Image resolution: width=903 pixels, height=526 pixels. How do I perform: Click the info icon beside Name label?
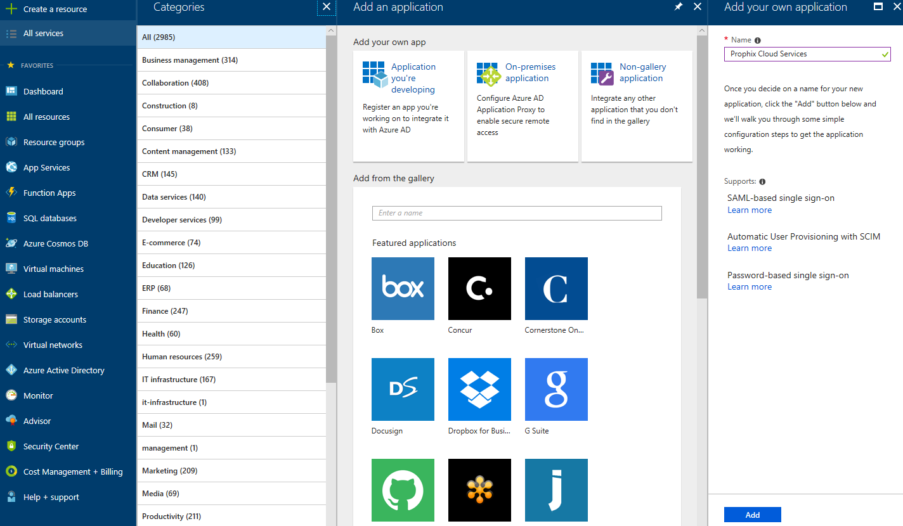[758, 41]
